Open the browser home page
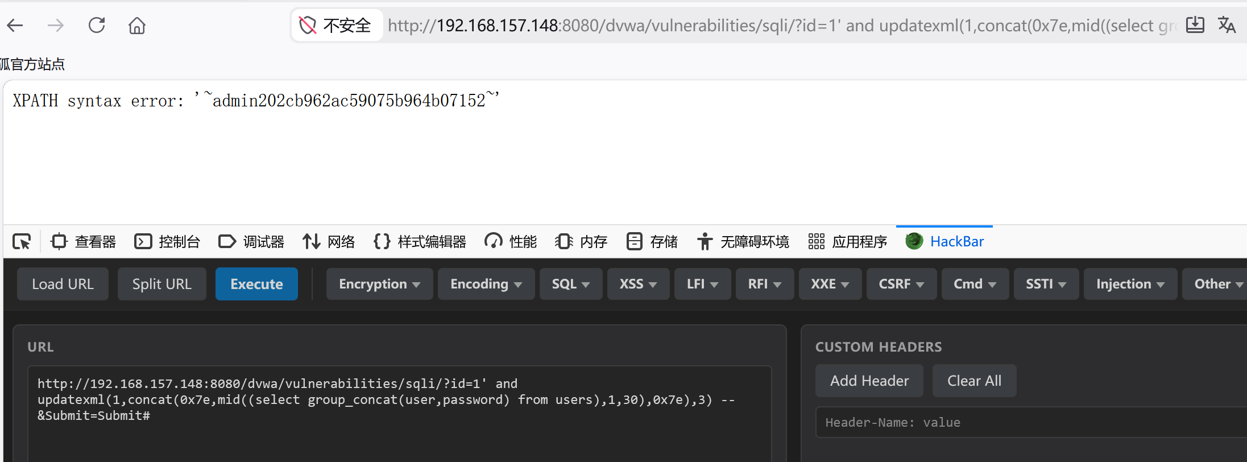The image size is (1247, 462). (137, 26)
